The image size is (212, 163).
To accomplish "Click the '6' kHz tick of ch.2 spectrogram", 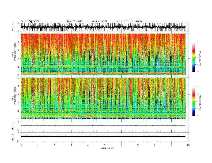I will pyautogui.click(x=18, y=94).
